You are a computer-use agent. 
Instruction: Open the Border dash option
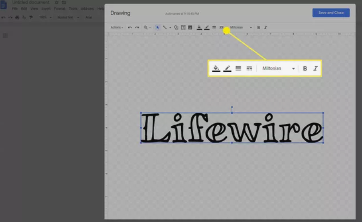click(x=221, y=28)
